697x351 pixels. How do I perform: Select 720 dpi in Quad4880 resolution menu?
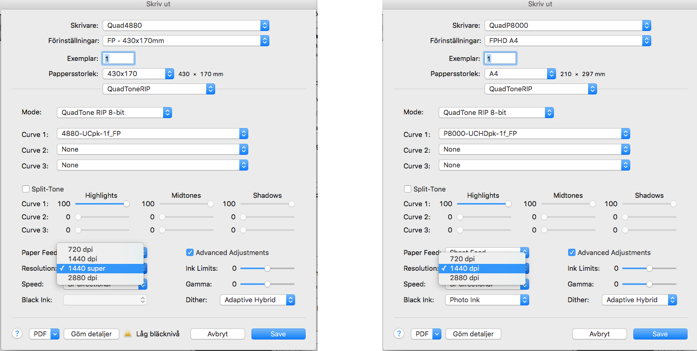click(x=100, y=249)
